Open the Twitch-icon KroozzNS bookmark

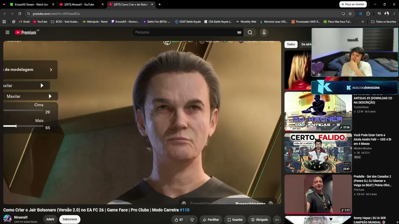125,22
